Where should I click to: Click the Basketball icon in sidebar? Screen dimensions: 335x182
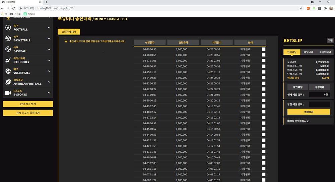[x=8, y=38]
